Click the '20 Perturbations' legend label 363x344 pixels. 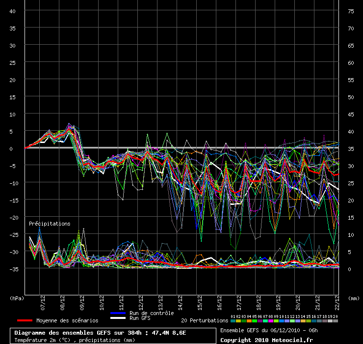(x=205, y=320)
